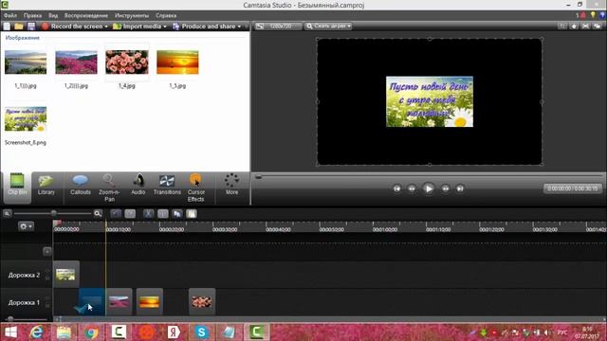Select the roses clip on Дорожка 1
The image size is (607, 341).
click(202, 301)
